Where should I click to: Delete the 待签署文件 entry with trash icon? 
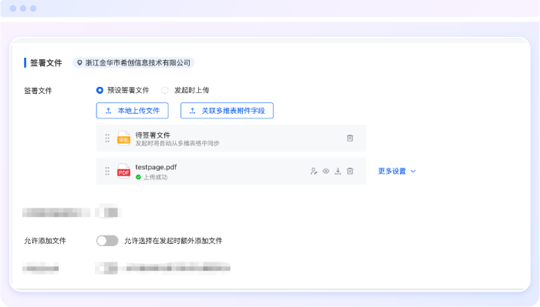pos(350,138)
